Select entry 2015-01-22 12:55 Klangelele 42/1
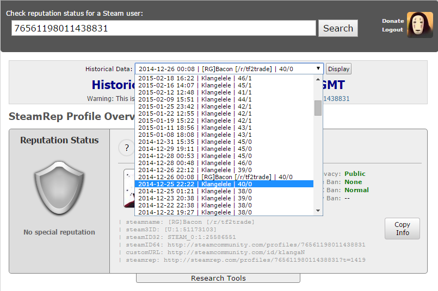The image size is (438, 291). pos(224,113)
